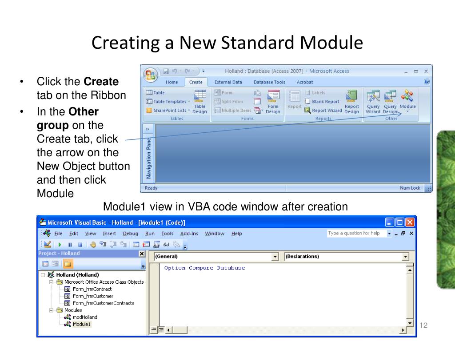
Task: Toggle Folders in the Project panel
Action: pyautogui.click(x=68, y=264)
